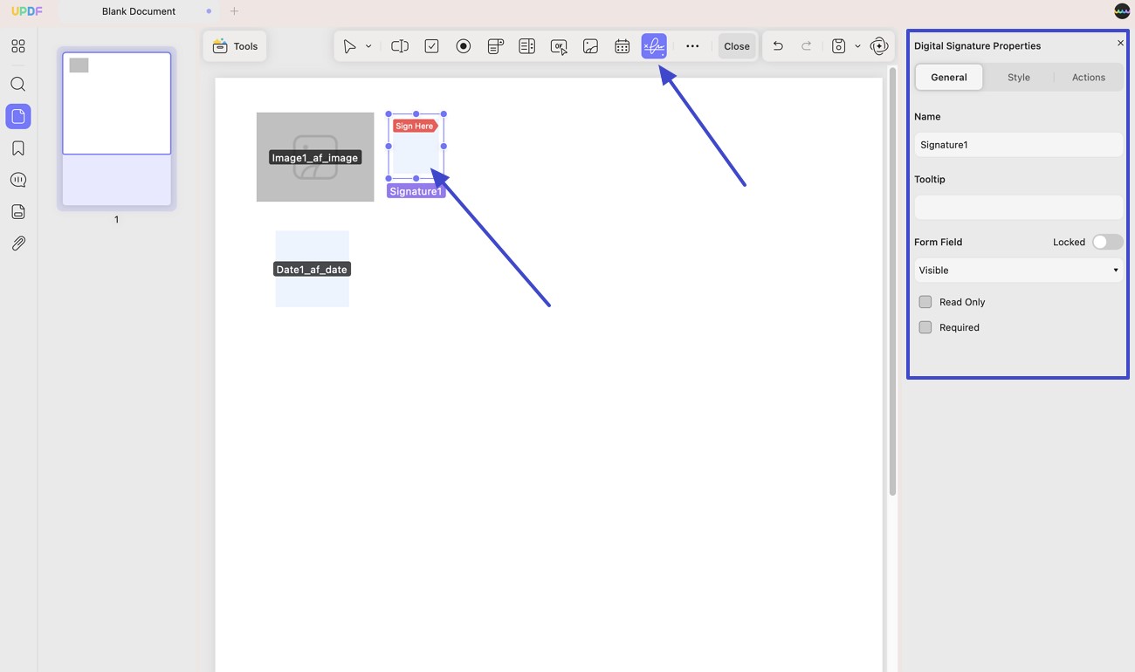Open the Visible form field dropdown
This screenshot has width=1135, height=672.
[x=1019, y=271]
